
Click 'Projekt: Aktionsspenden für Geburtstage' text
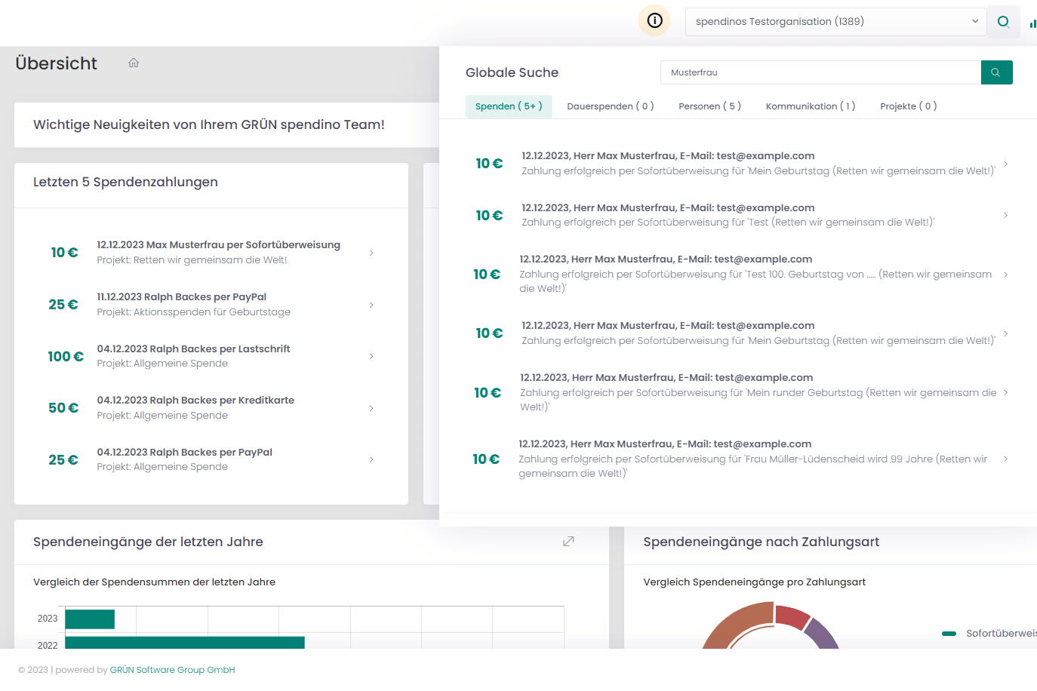point(193,312)
